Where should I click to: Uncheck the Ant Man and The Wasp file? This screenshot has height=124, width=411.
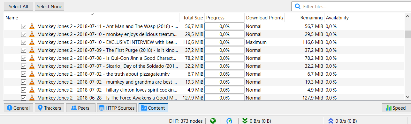(23, 26)
